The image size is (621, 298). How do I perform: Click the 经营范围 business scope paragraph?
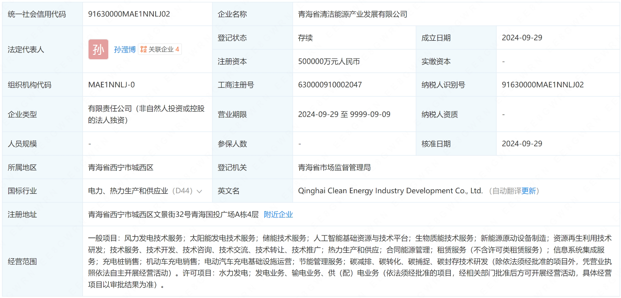(349, 262)
